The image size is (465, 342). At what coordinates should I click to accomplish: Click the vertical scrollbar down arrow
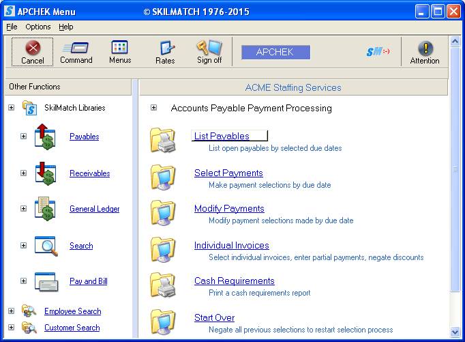[x=455, y=332]
